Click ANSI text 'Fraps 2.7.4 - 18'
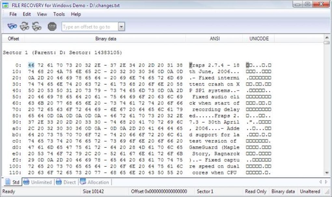 (214, 65)
